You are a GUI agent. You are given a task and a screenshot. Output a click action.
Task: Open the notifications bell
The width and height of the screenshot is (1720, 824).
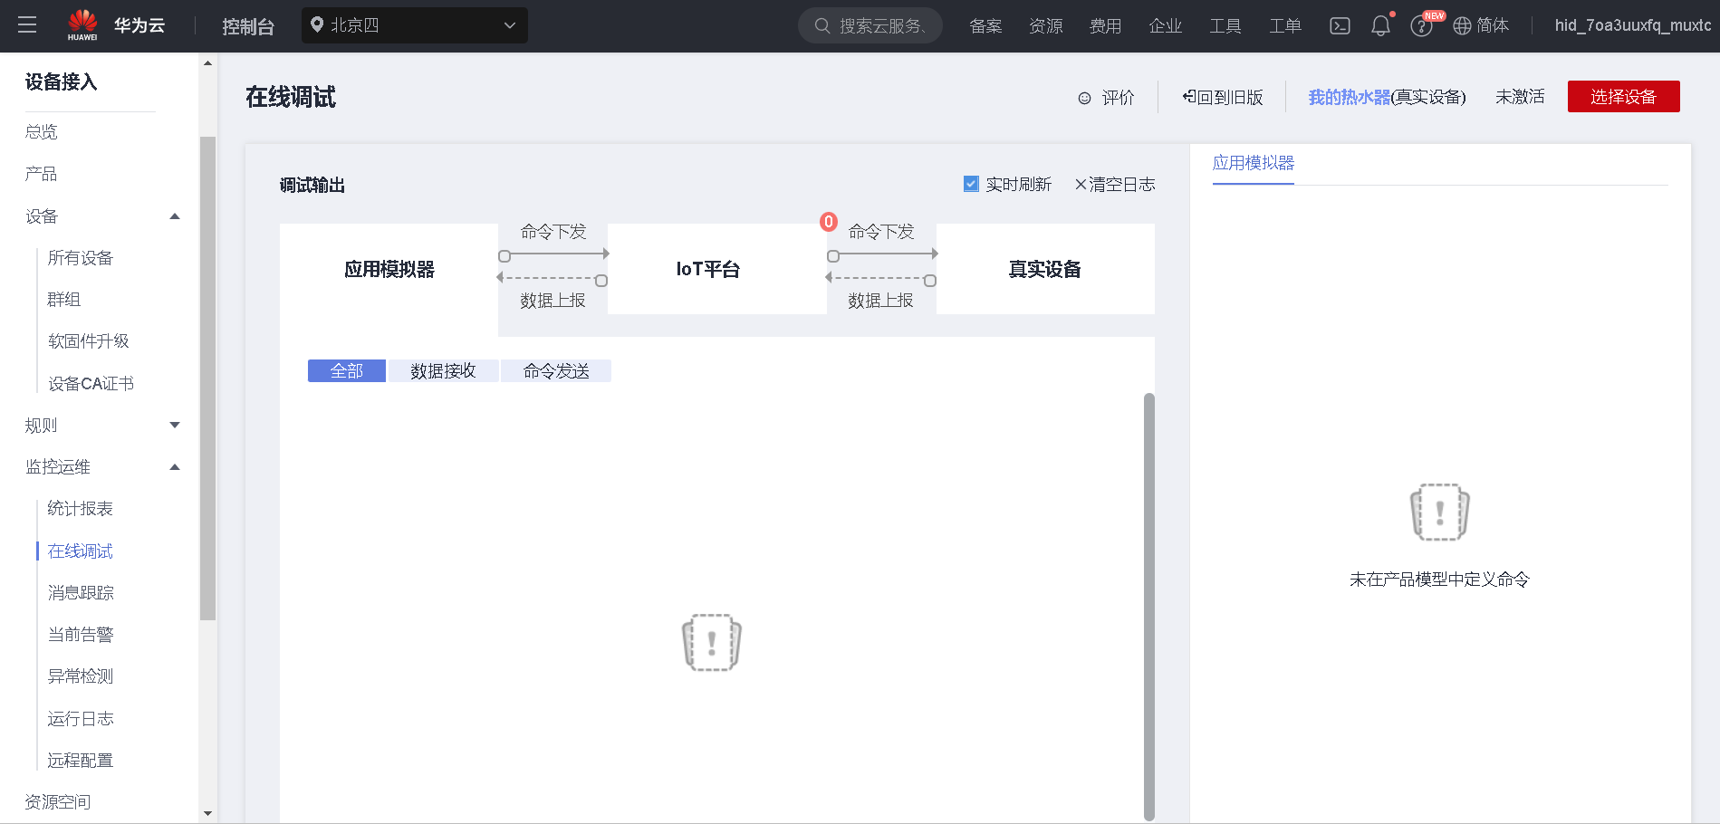tap(1380, 25)
